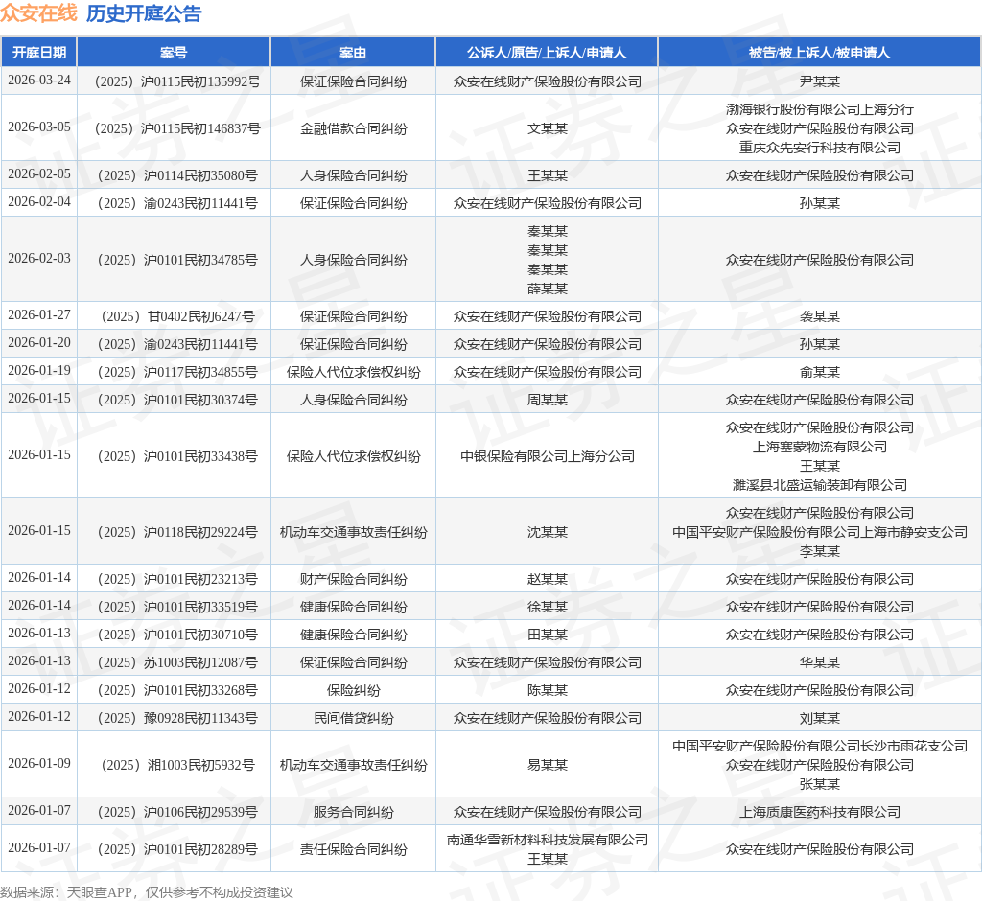Click 金融借款合同纠纷 cause cell
The height and width of the screenshot is (901, 982).
pos(353,128)
